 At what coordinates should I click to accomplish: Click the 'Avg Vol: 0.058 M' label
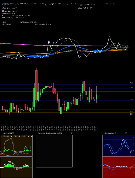(87, 5)
